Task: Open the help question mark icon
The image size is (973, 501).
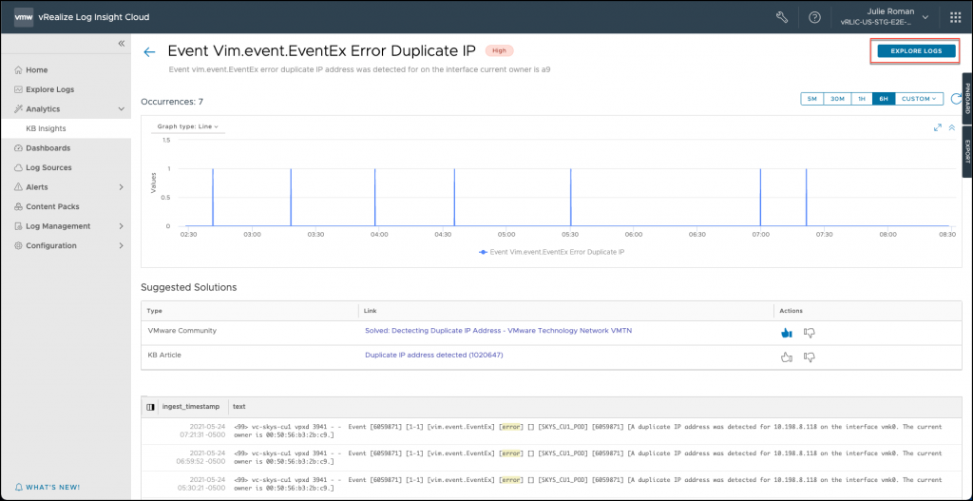Action: tap(814, 17)
